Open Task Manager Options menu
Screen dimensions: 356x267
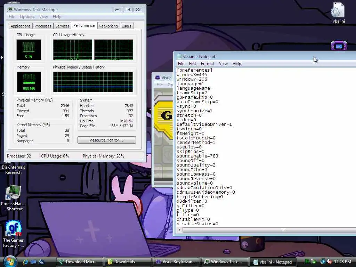(x=27, y=17)
